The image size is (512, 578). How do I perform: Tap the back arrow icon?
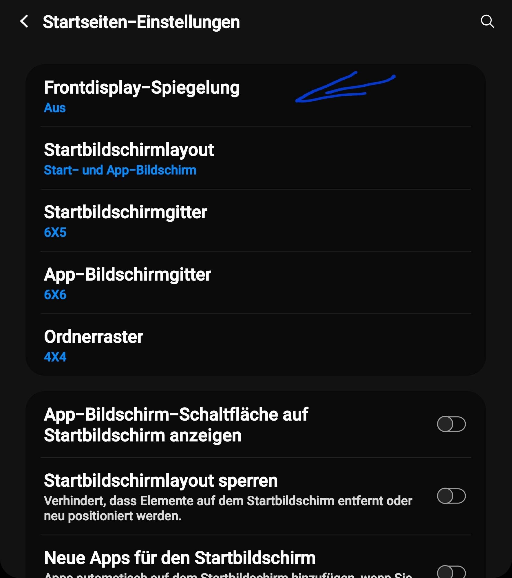coord(24,22)
